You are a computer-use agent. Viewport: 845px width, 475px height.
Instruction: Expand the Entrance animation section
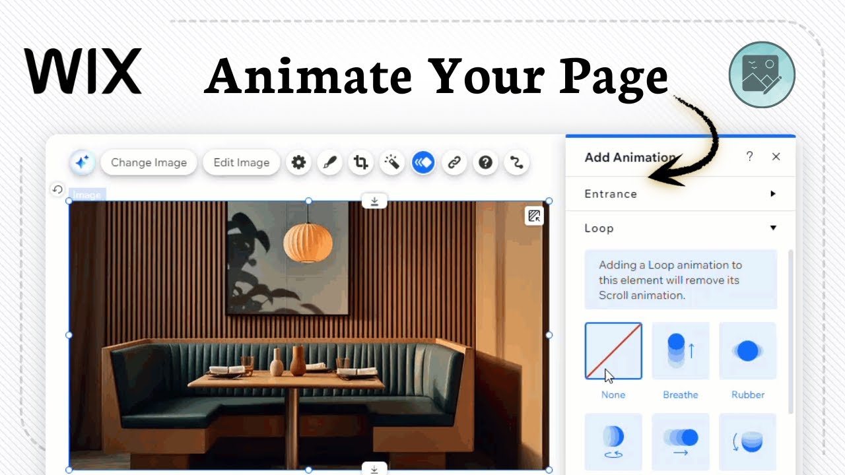coord(681,194)
